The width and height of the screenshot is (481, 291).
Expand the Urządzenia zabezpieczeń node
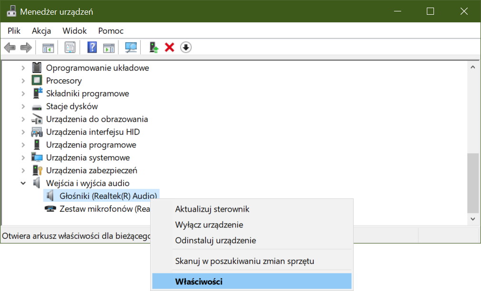[x=23, y=170]
